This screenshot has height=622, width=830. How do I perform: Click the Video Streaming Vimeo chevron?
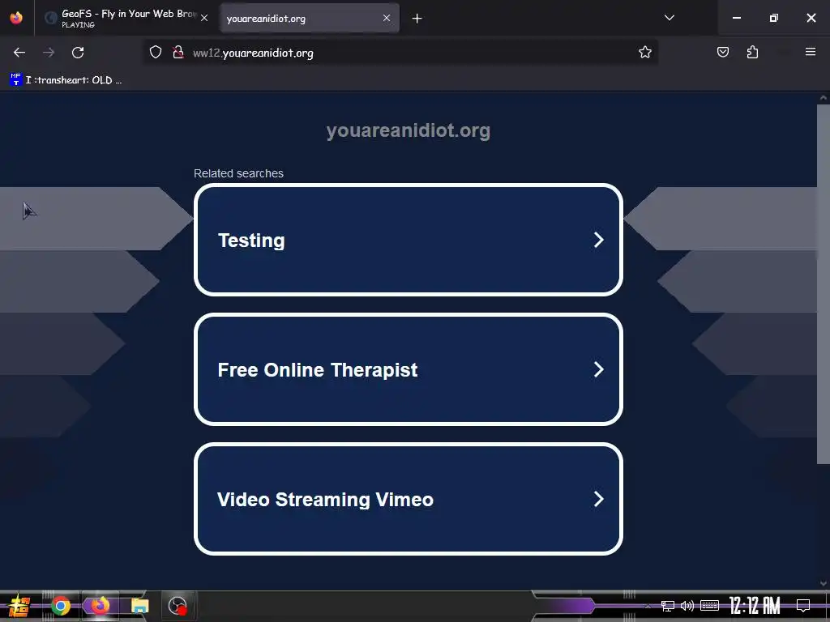599,499
